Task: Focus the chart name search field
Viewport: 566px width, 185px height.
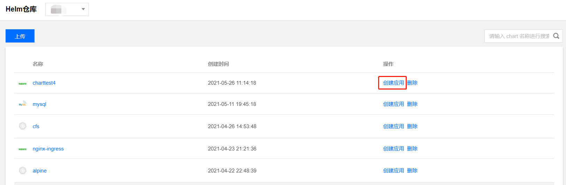Action: (x=519, y=36)
